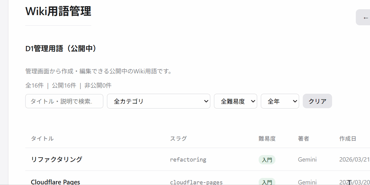This screenshot has height=185, width=370.
Task: Click the 著者 column header
Action: pyautogui.click(x=303, y=138)
